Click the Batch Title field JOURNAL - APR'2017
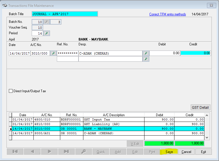 pyautogui.click(x=65, y=14)
